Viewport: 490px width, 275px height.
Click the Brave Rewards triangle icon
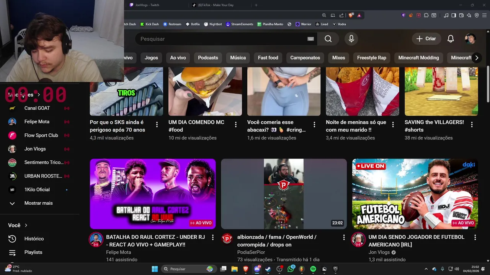pos(359,15)
